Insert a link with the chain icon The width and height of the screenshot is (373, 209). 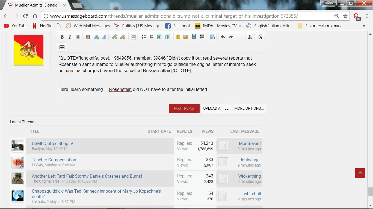click(115, 37)
